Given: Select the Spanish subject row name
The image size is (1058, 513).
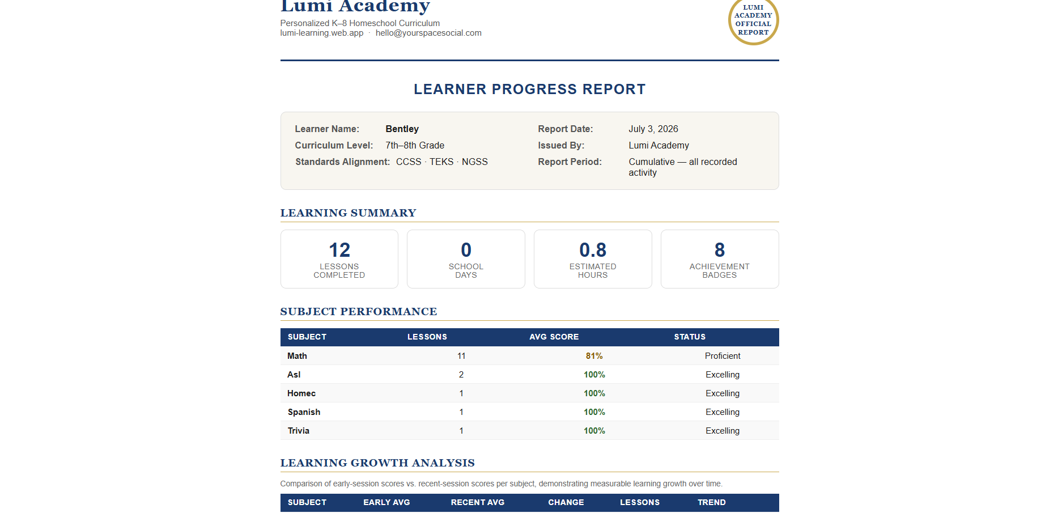Looking at the screenshot, I should click(304, 412).
